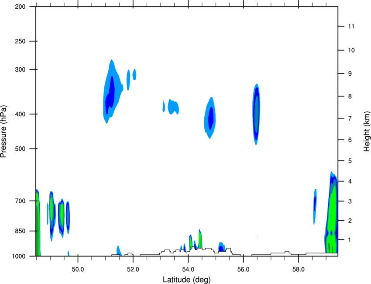Click the blue contour near 54.8 degrees at 400 hPa
371x284 pixels.
click(210, 118)
